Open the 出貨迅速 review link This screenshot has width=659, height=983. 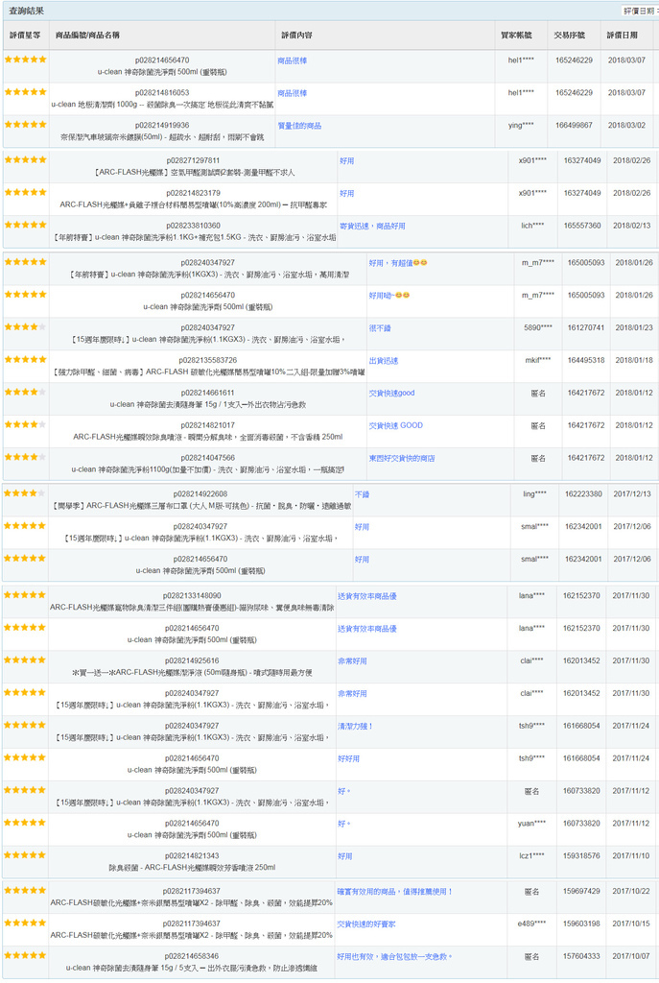pyautogui.click(x=384, y=361)
